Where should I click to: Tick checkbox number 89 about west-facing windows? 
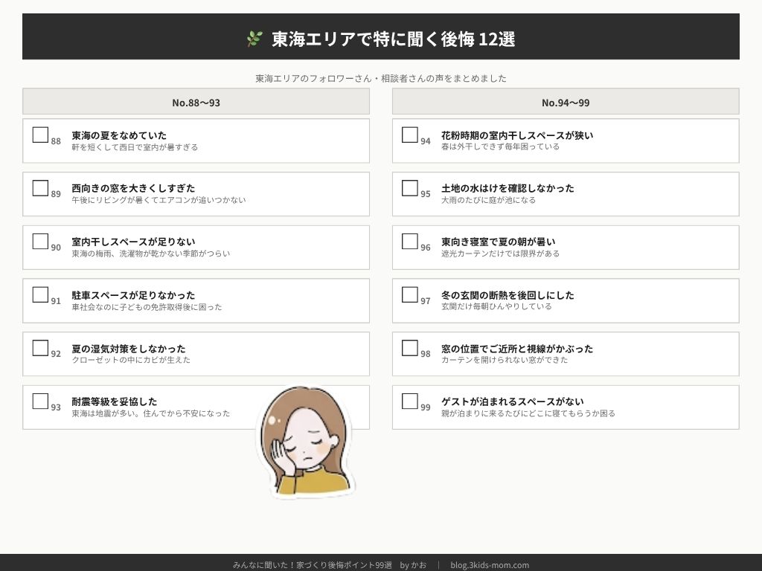pos(40,188)
